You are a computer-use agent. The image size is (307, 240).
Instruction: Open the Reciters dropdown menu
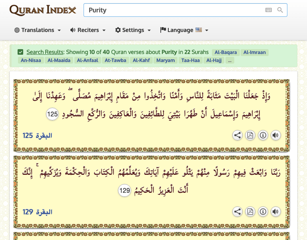coord(88,30)
